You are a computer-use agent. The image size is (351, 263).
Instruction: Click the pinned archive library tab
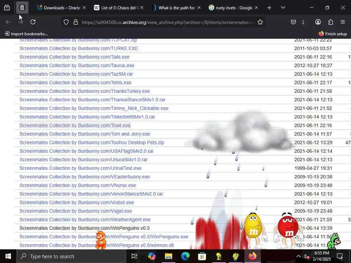(x=22, y=8)
